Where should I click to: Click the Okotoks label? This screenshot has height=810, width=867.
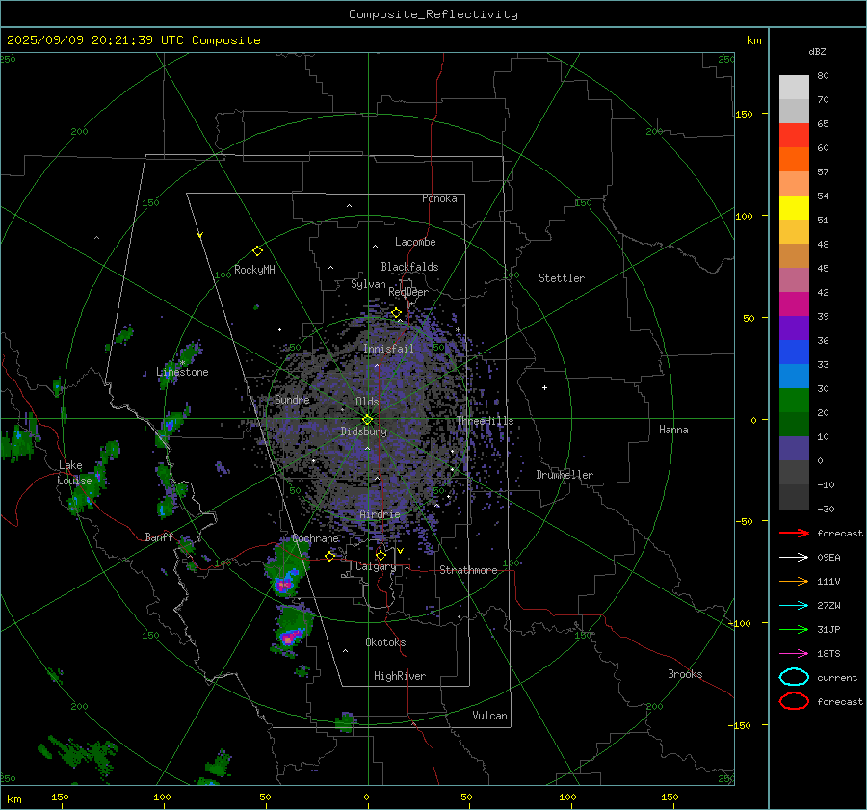point(385,642)
